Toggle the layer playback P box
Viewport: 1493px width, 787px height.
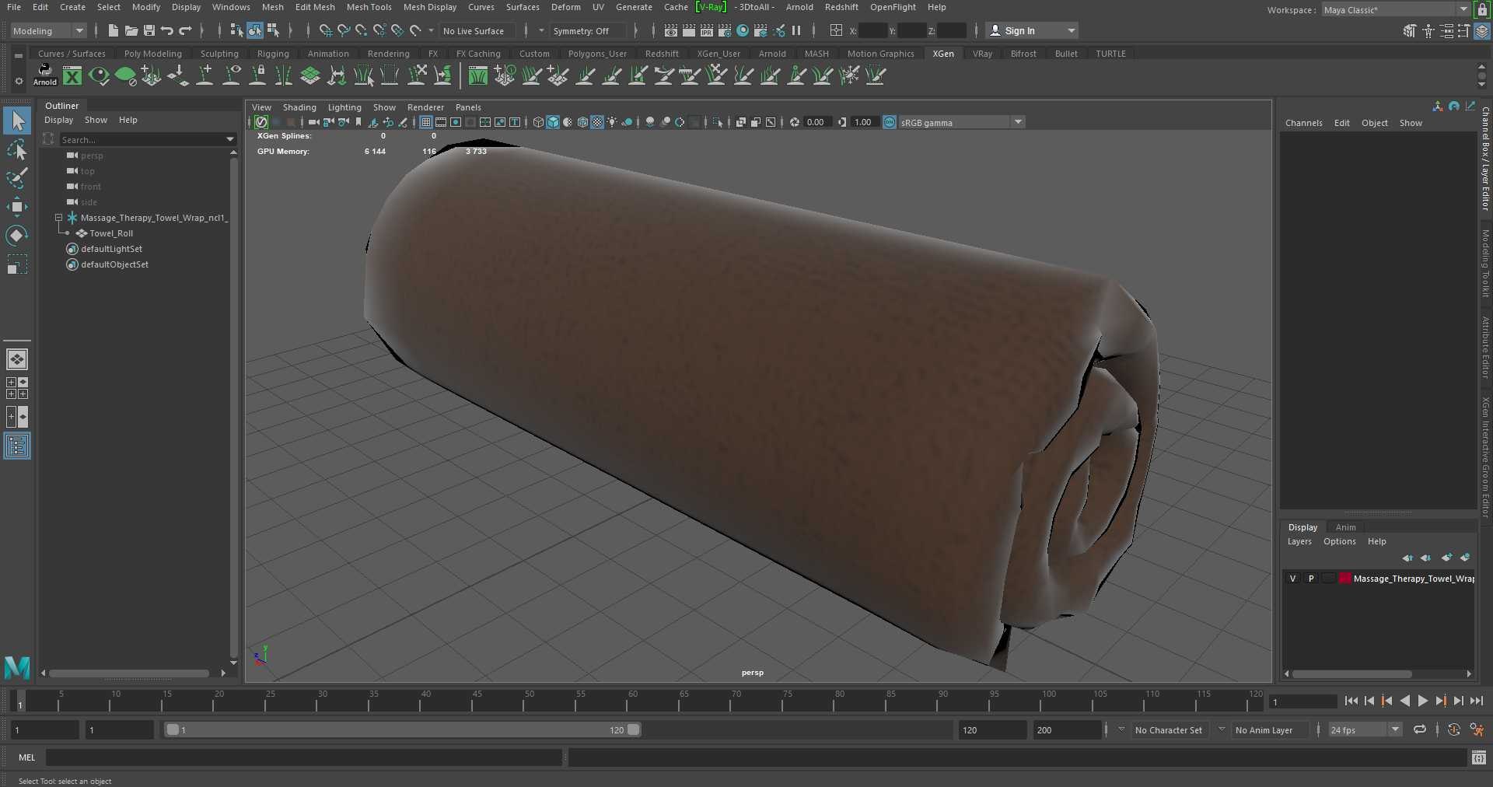pos(1311,579)
